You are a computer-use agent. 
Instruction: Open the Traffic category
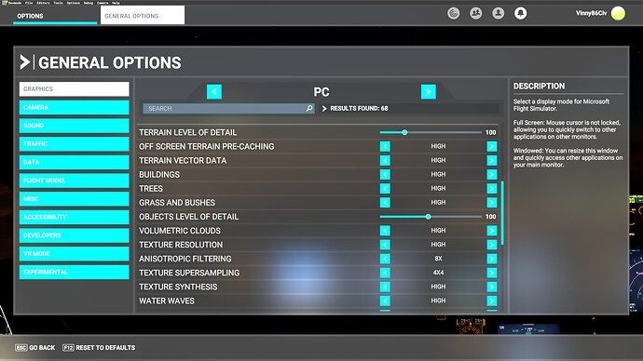(x=75, y=144)
